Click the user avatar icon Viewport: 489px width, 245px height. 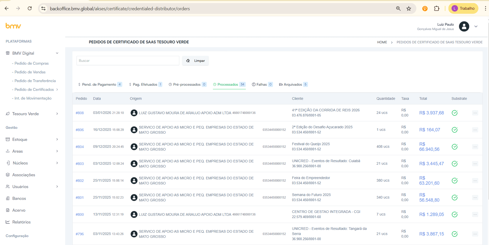[464, 26]
